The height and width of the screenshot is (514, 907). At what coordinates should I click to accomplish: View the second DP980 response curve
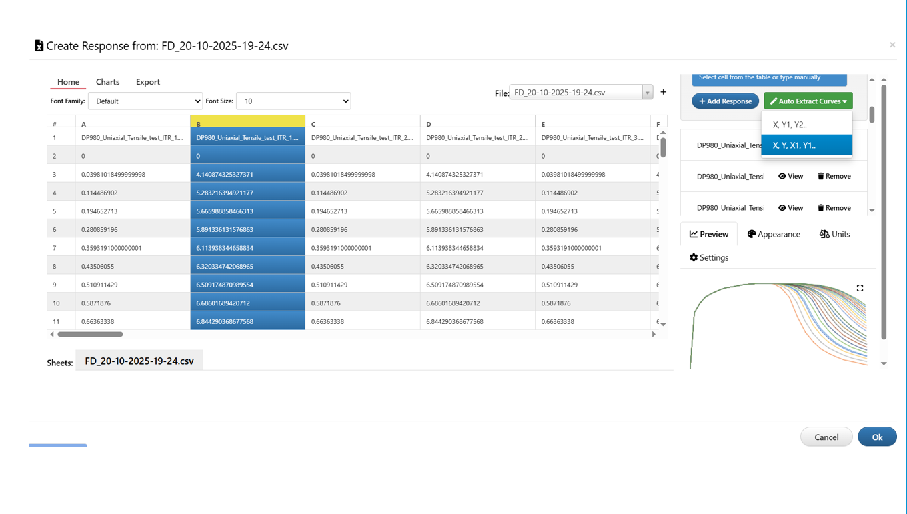click(790, 177)
